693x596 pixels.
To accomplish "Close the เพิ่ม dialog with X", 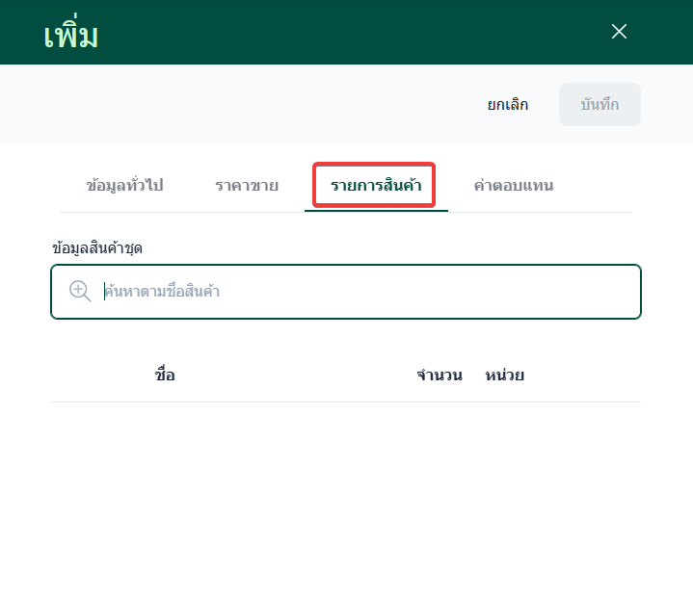I will tap(619, 32).
